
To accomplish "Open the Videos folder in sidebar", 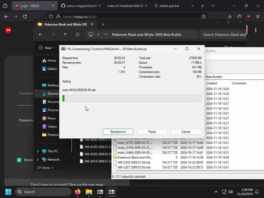I will tap(49, 126).
